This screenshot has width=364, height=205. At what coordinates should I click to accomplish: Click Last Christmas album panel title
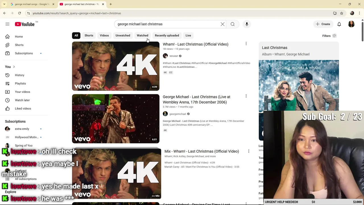point(274,48)
